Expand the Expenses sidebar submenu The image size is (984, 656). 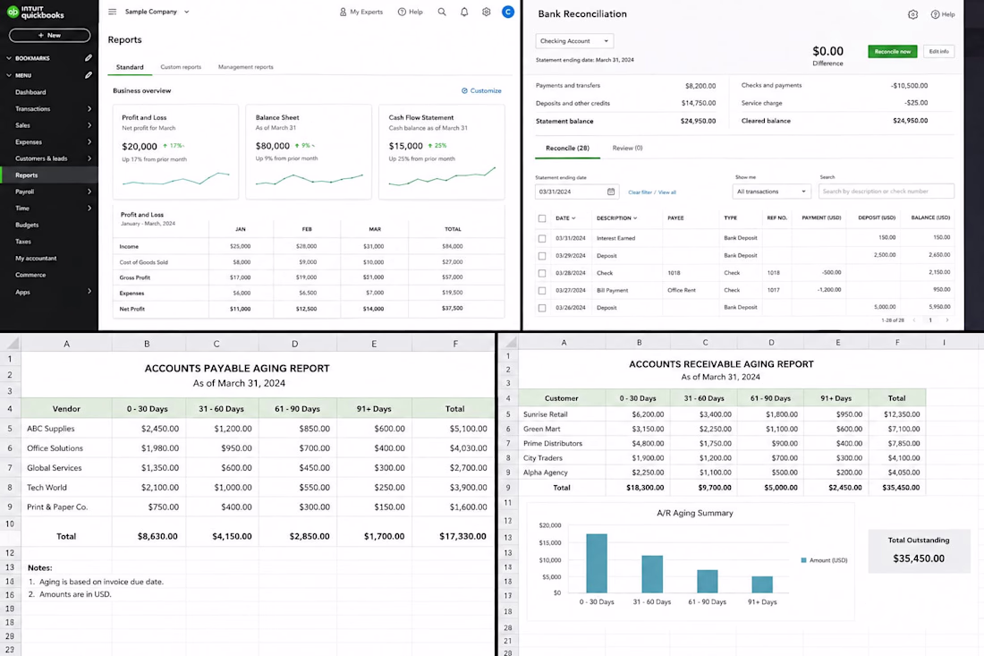89,142
